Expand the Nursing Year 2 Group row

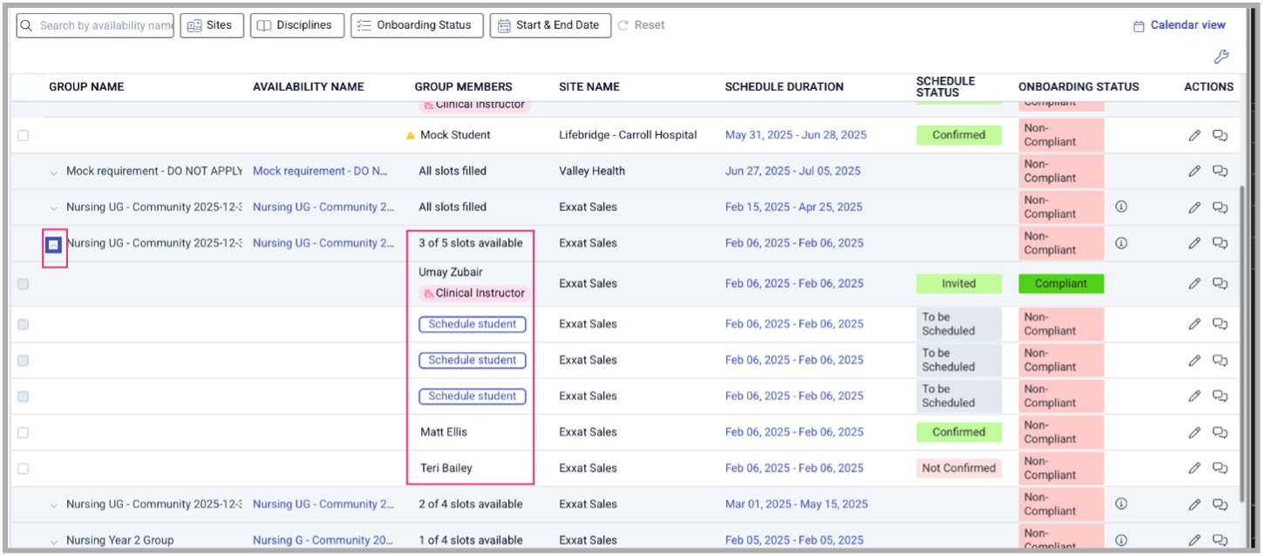pos(53,541)
